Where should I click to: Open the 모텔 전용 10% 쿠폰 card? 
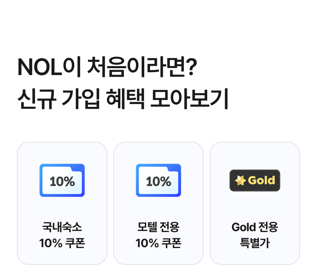click(158, 203)
